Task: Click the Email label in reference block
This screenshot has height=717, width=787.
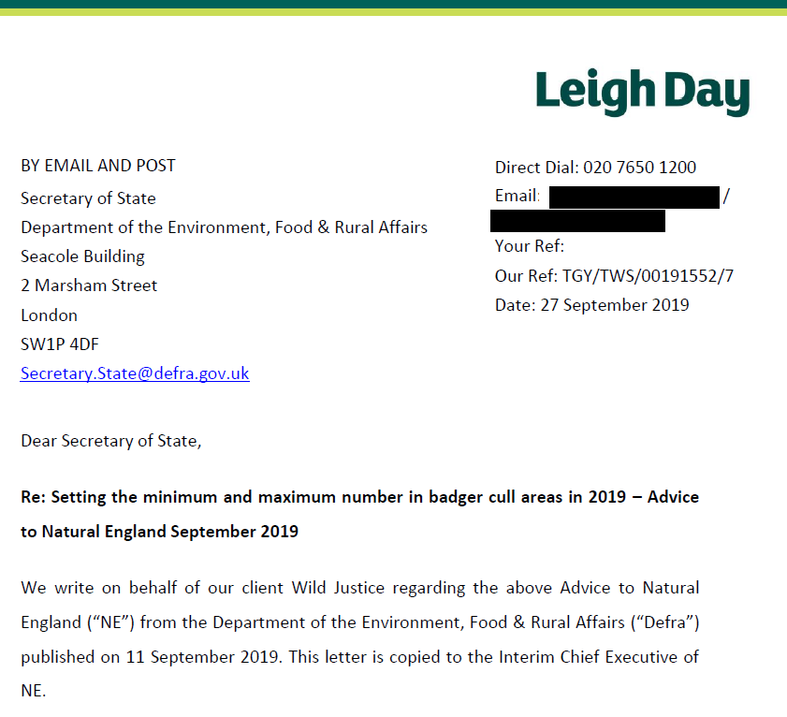Action: coord(517,197)
